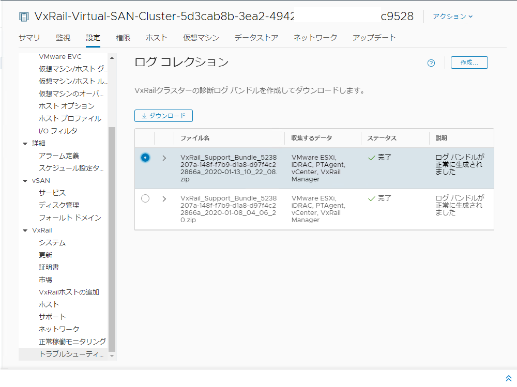Screen dimensions: 517x387
Task: Click description cell of 2020-01-08 bundle
Action: point(460,205)
